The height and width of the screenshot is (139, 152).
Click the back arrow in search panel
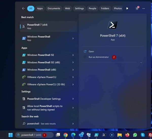point(24,9)
